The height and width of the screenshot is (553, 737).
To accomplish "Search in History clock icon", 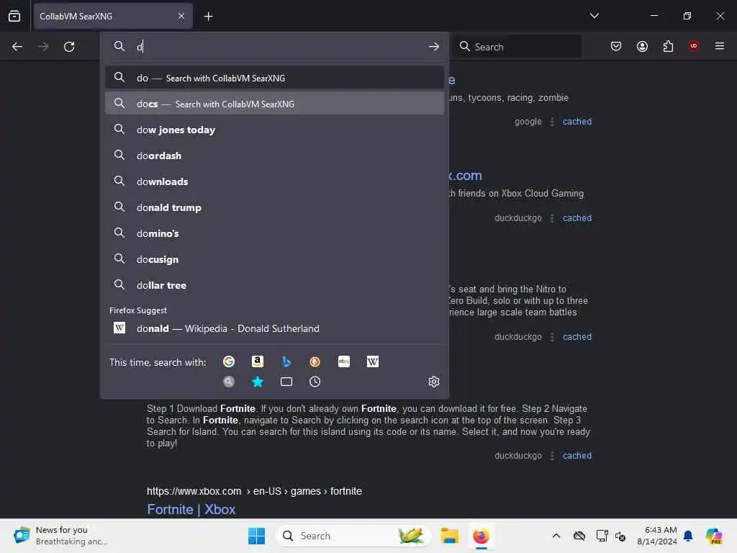I will (x=315, y=382).
